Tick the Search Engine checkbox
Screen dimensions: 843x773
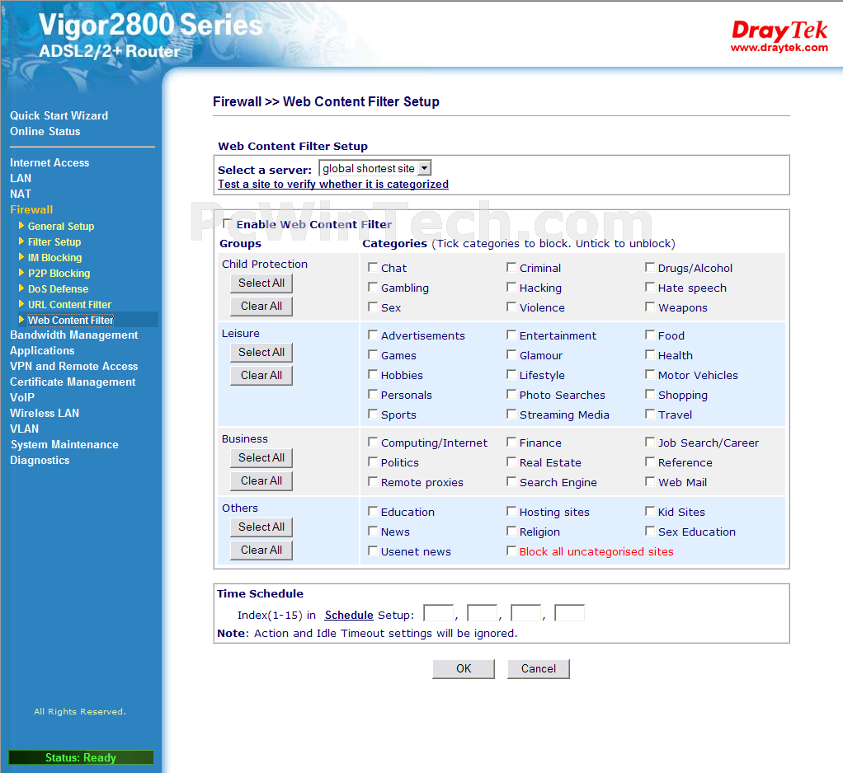tap(511, 481)
